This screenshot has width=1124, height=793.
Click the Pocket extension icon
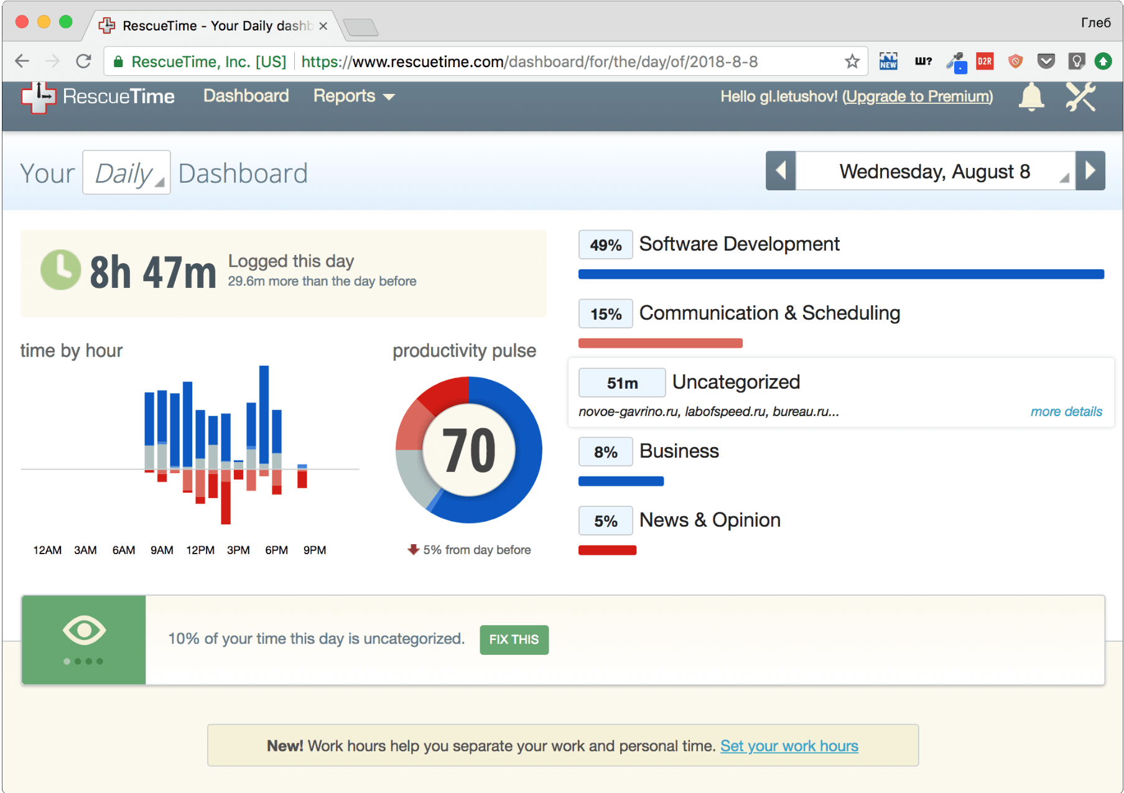(1046, 61)
